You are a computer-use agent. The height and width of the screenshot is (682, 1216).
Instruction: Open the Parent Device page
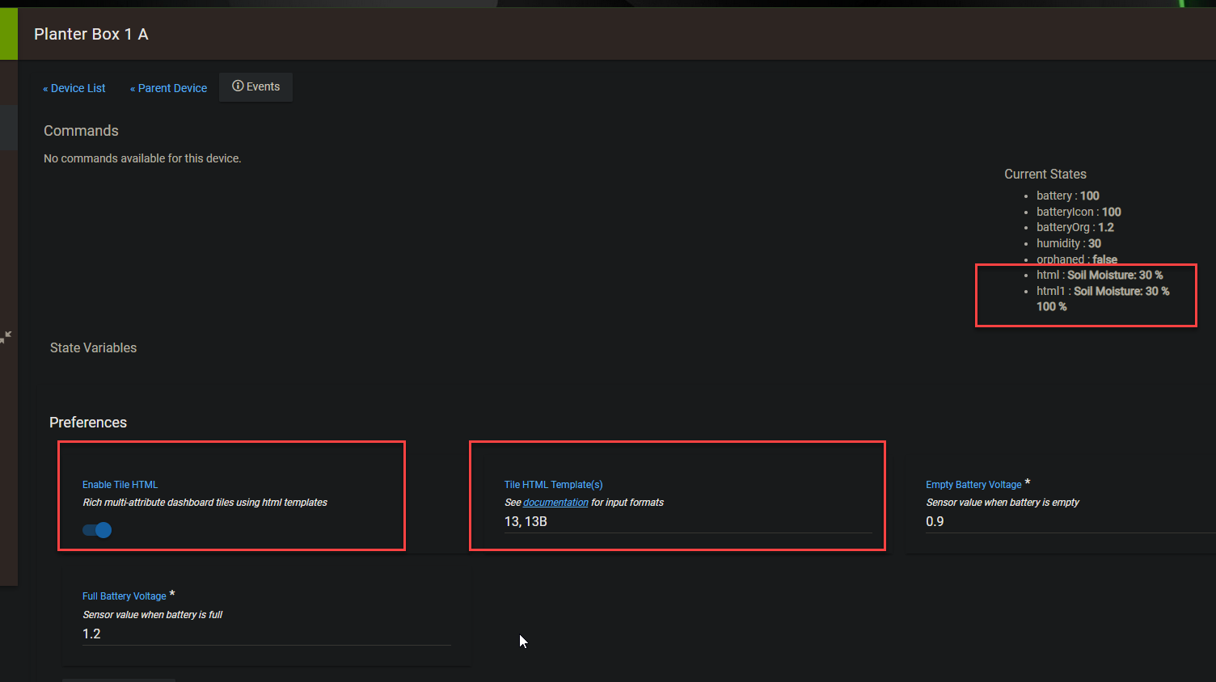tap(169, 88)
